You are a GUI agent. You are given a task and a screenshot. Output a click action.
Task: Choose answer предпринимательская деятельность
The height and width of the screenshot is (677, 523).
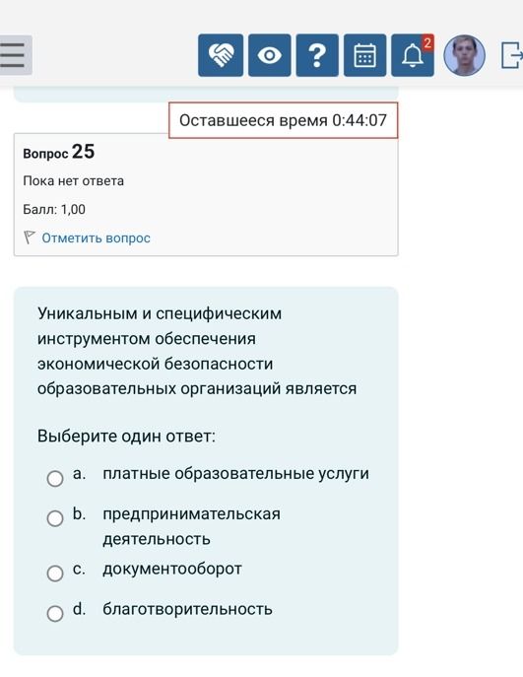(192, 526)
